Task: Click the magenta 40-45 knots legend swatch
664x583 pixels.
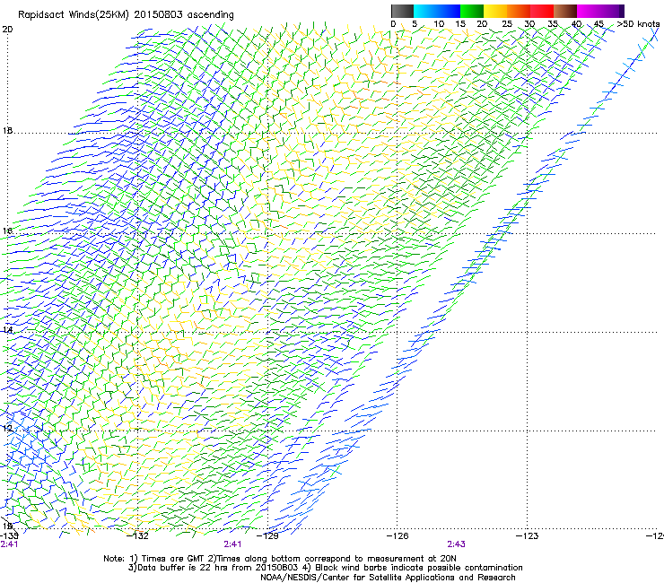Action: (x=589, y=11)
